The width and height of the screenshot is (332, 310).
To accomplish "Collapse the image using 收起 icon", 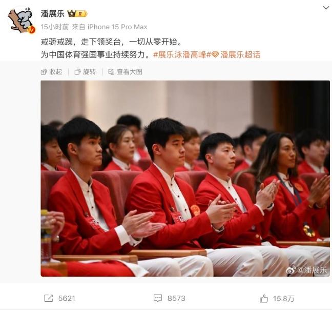I will pyautogui.click(x=44, y=72).
